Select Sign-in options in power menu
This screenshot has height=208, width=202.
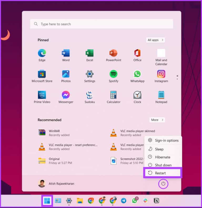[163, 140]
